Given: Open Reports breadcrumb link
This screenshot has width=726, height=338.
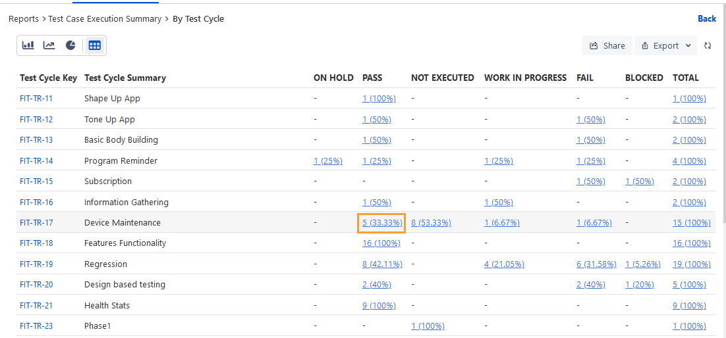Looking at the screenshot, I should pos(24,19).
